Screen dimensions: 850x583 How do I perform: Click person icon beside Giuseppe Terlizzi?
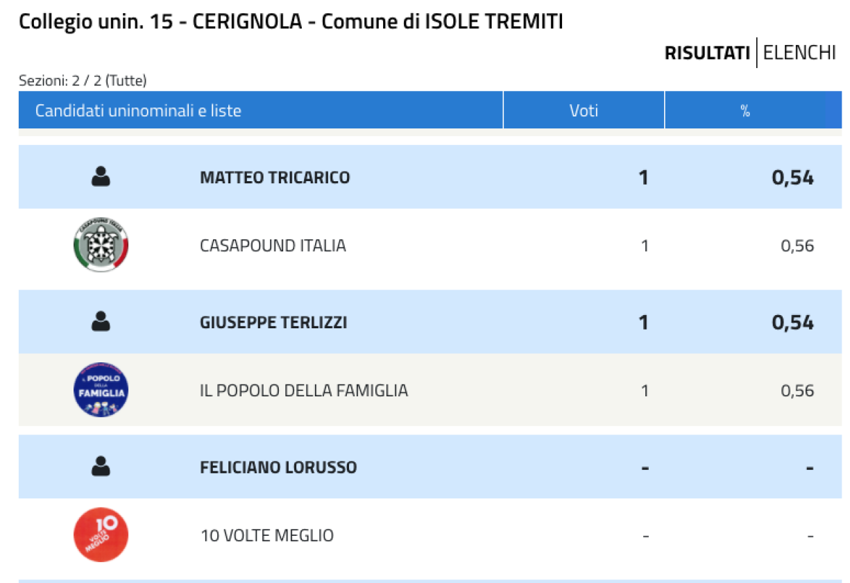click(101, 322)
